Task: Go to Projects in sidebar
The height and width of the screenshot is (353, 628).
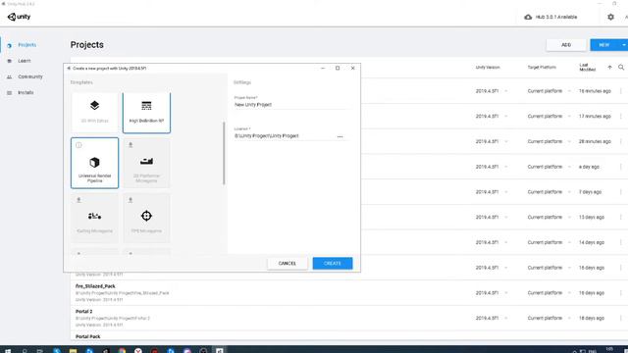Action: pyautogui.click(x=27, y=45)
